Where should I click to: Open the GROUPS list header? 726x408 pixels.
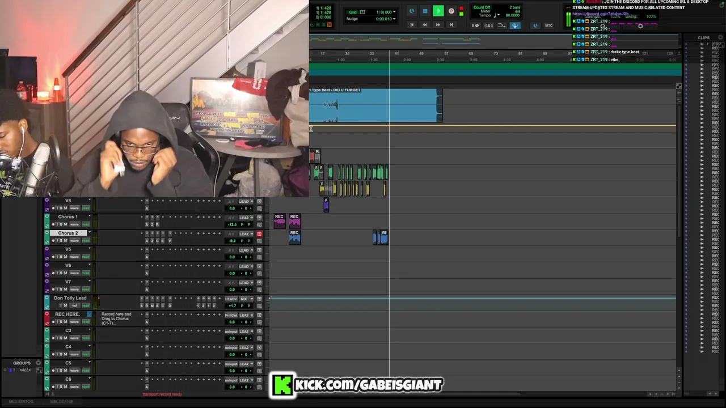tap(22, 363)
